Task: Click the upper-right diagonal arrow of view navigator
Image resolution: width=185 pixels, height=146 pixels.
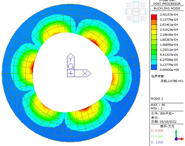Action: [143, 5]
